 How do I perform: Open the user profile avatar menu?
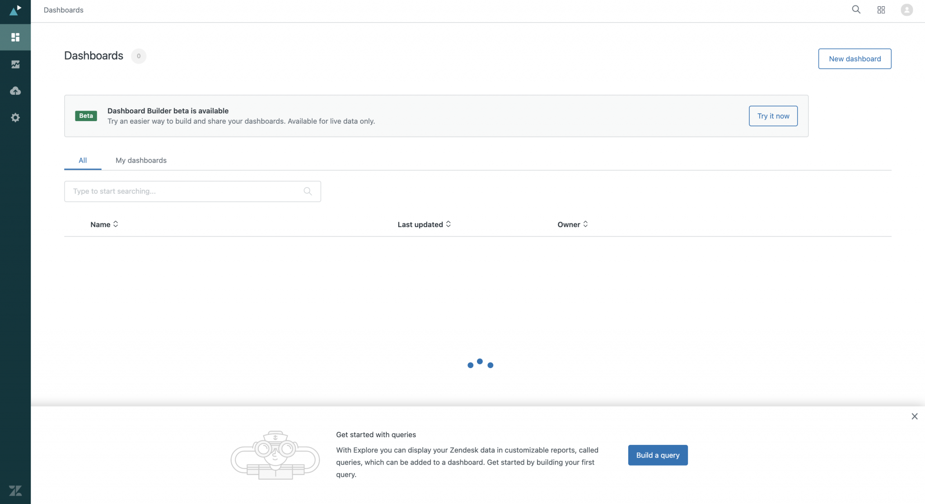(906, 9)
